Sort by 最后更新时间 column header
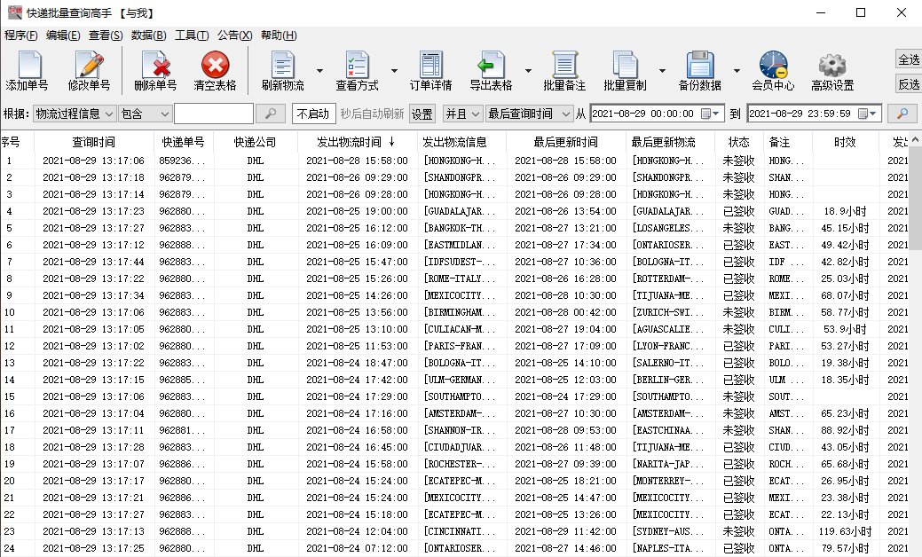 tap(565, 142)
